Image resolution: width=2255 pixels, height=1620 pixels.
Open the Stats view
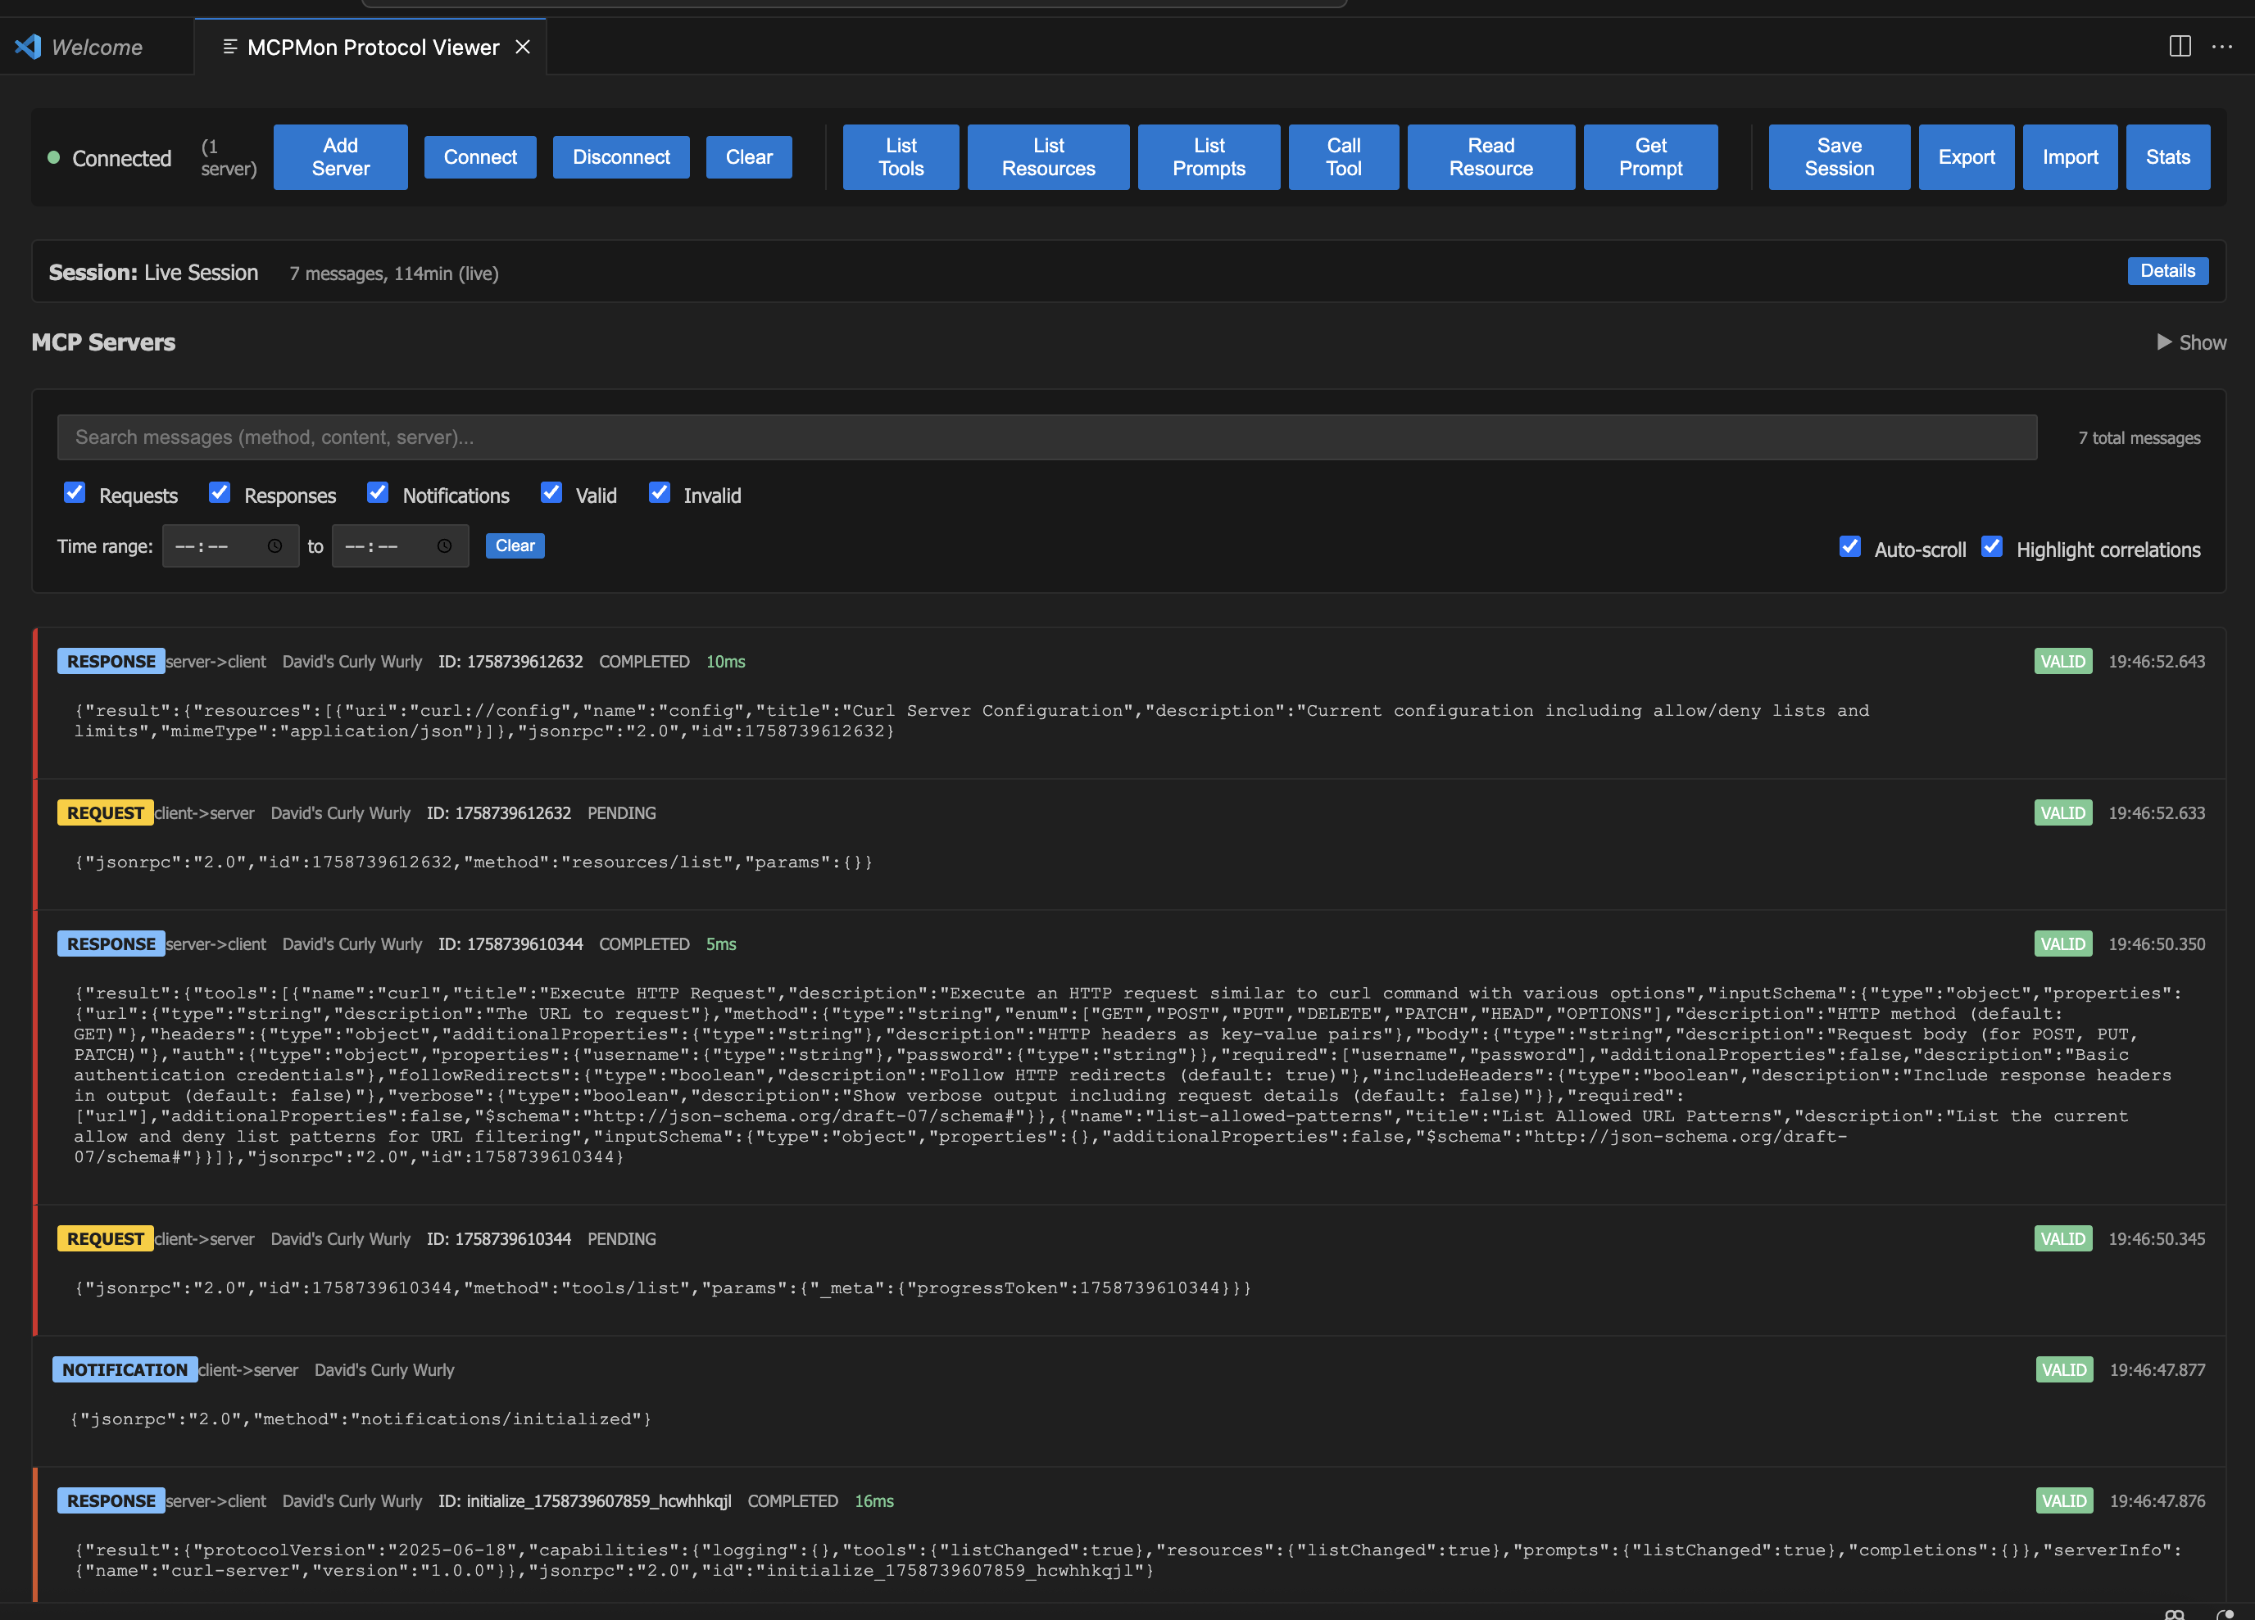pyautogui.click(x=2167, y=157)
